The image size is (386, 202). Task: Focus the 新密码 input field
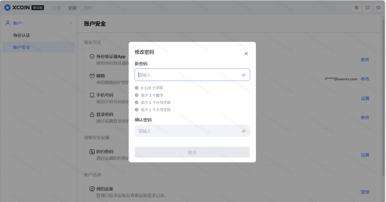click(187, 75)
